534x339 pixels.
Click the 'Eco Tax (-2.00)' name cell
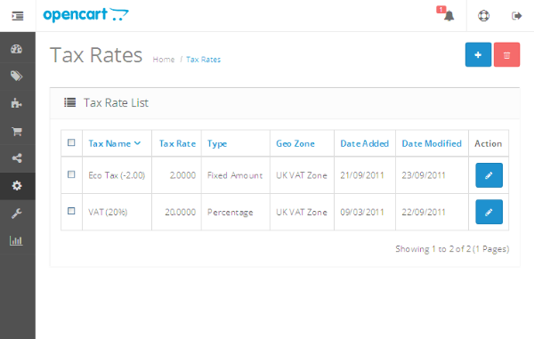click(117, 175)
